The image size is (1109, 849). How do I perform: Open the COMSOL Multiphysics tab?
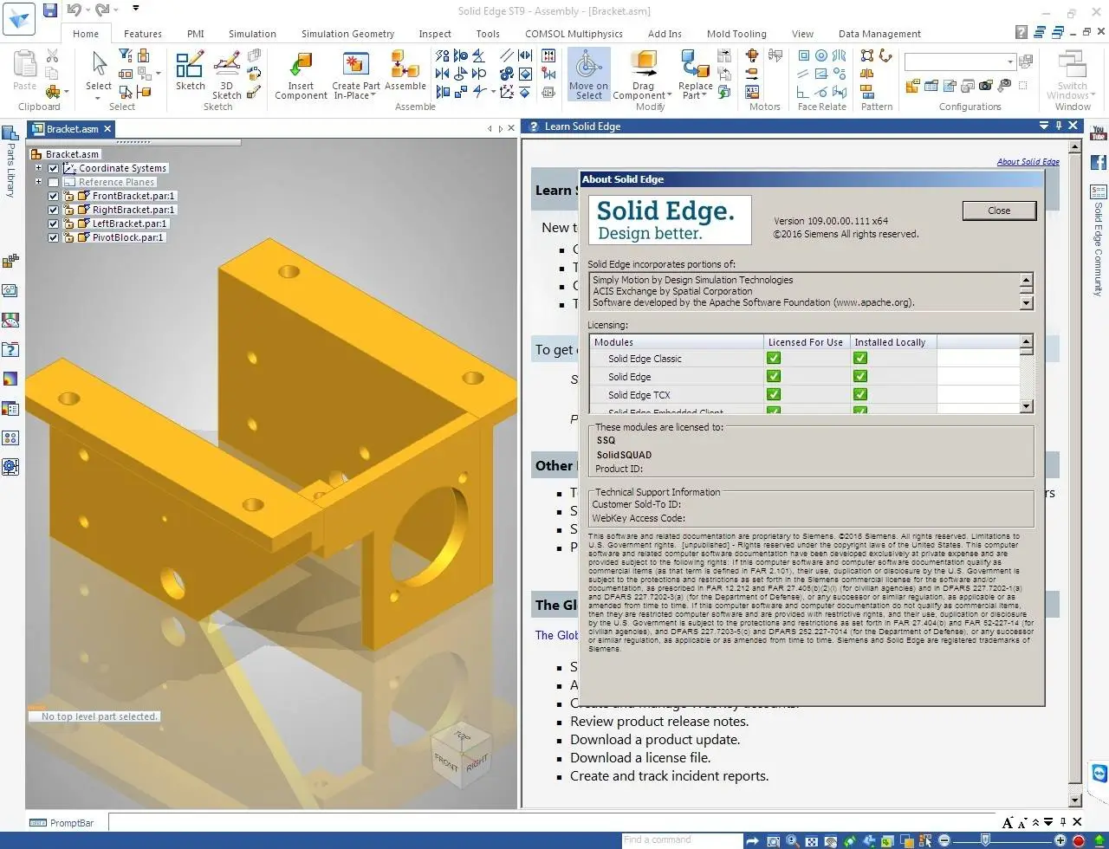(574, 34)
